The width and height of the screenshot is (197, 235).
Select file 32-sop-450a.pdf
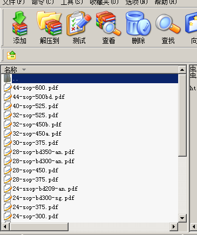37,133
